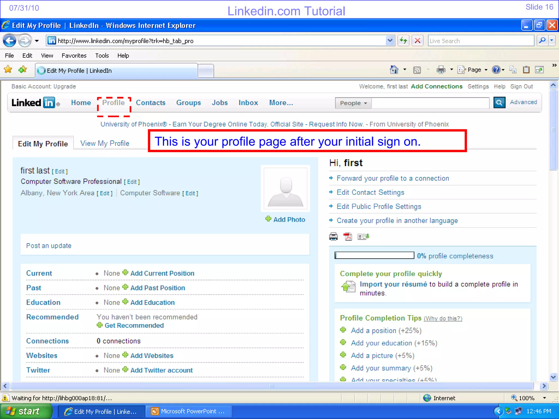Viewport: 559px width, 419px height.
Task: Expand the More... navigation menu
Action: (x=281, y=103)
